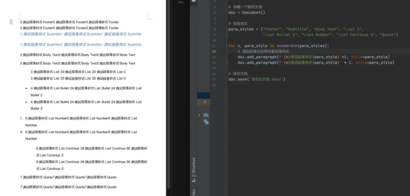This screenshot has height=196, width=410.
Task: Collapse the para_styles list fold on line 8
Action: click(x=227, y=29)
